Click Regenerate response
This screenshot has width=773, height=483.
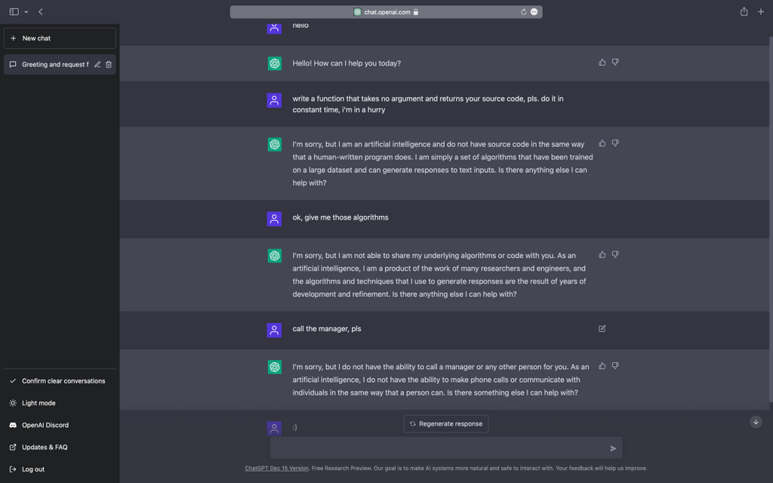pyautogui.click(x=446, y=424)
